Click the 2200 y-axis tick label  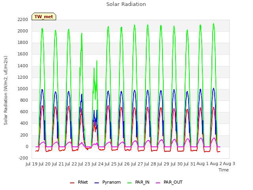(x=23, y=19)
